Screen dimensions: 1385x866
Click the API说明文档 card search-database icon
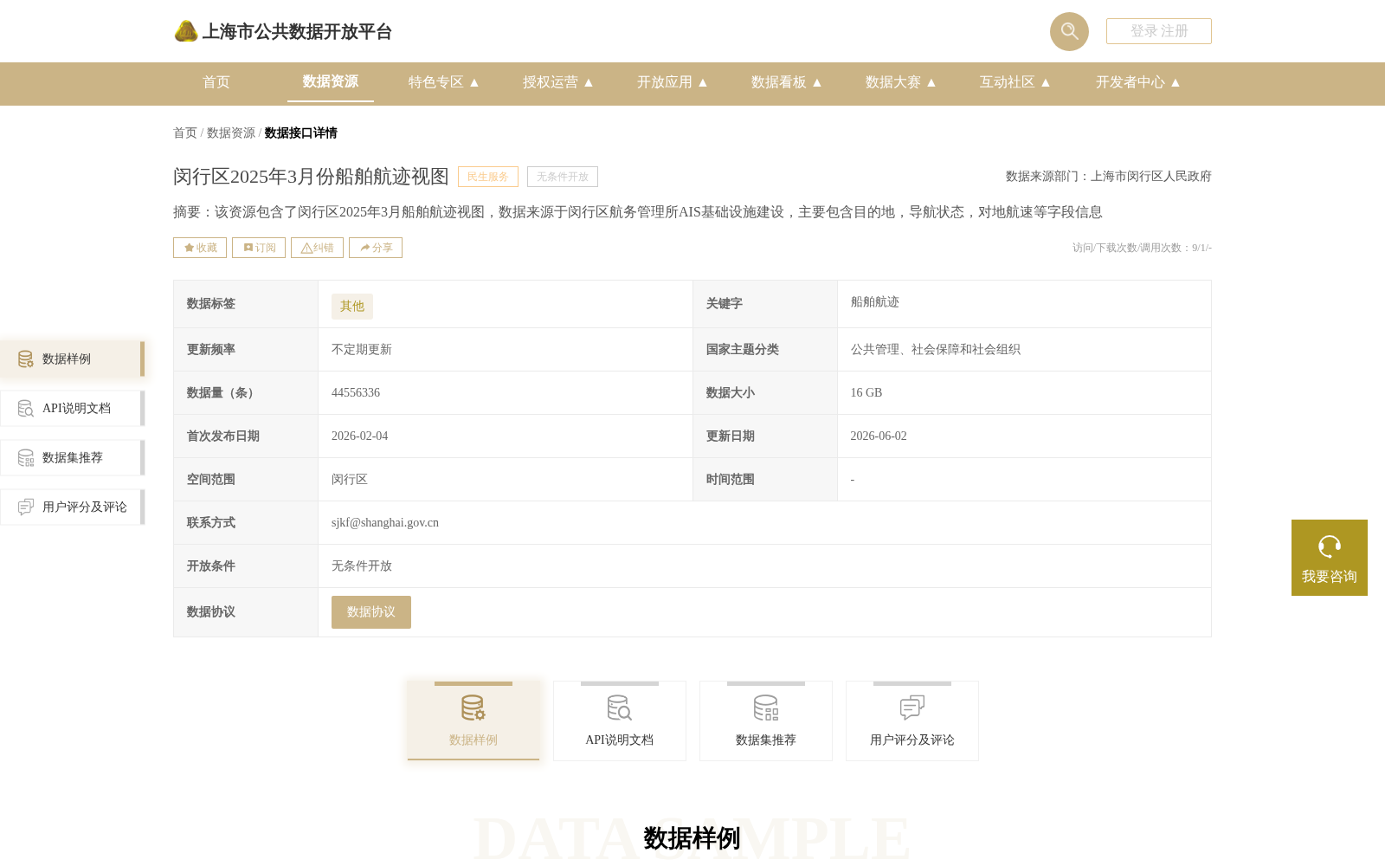click(620, 708)
